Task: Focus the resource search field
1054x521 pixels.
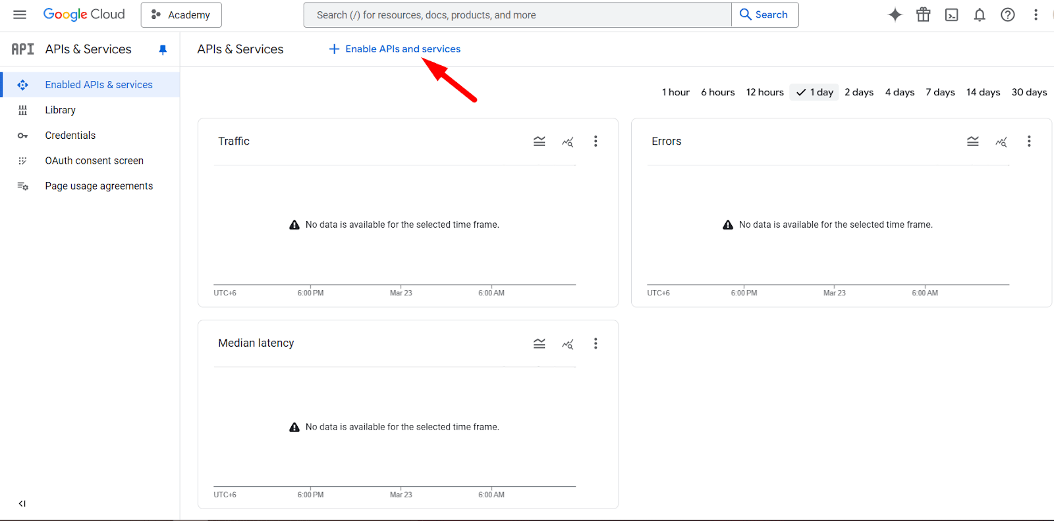Action: click(x=517, y=14)
